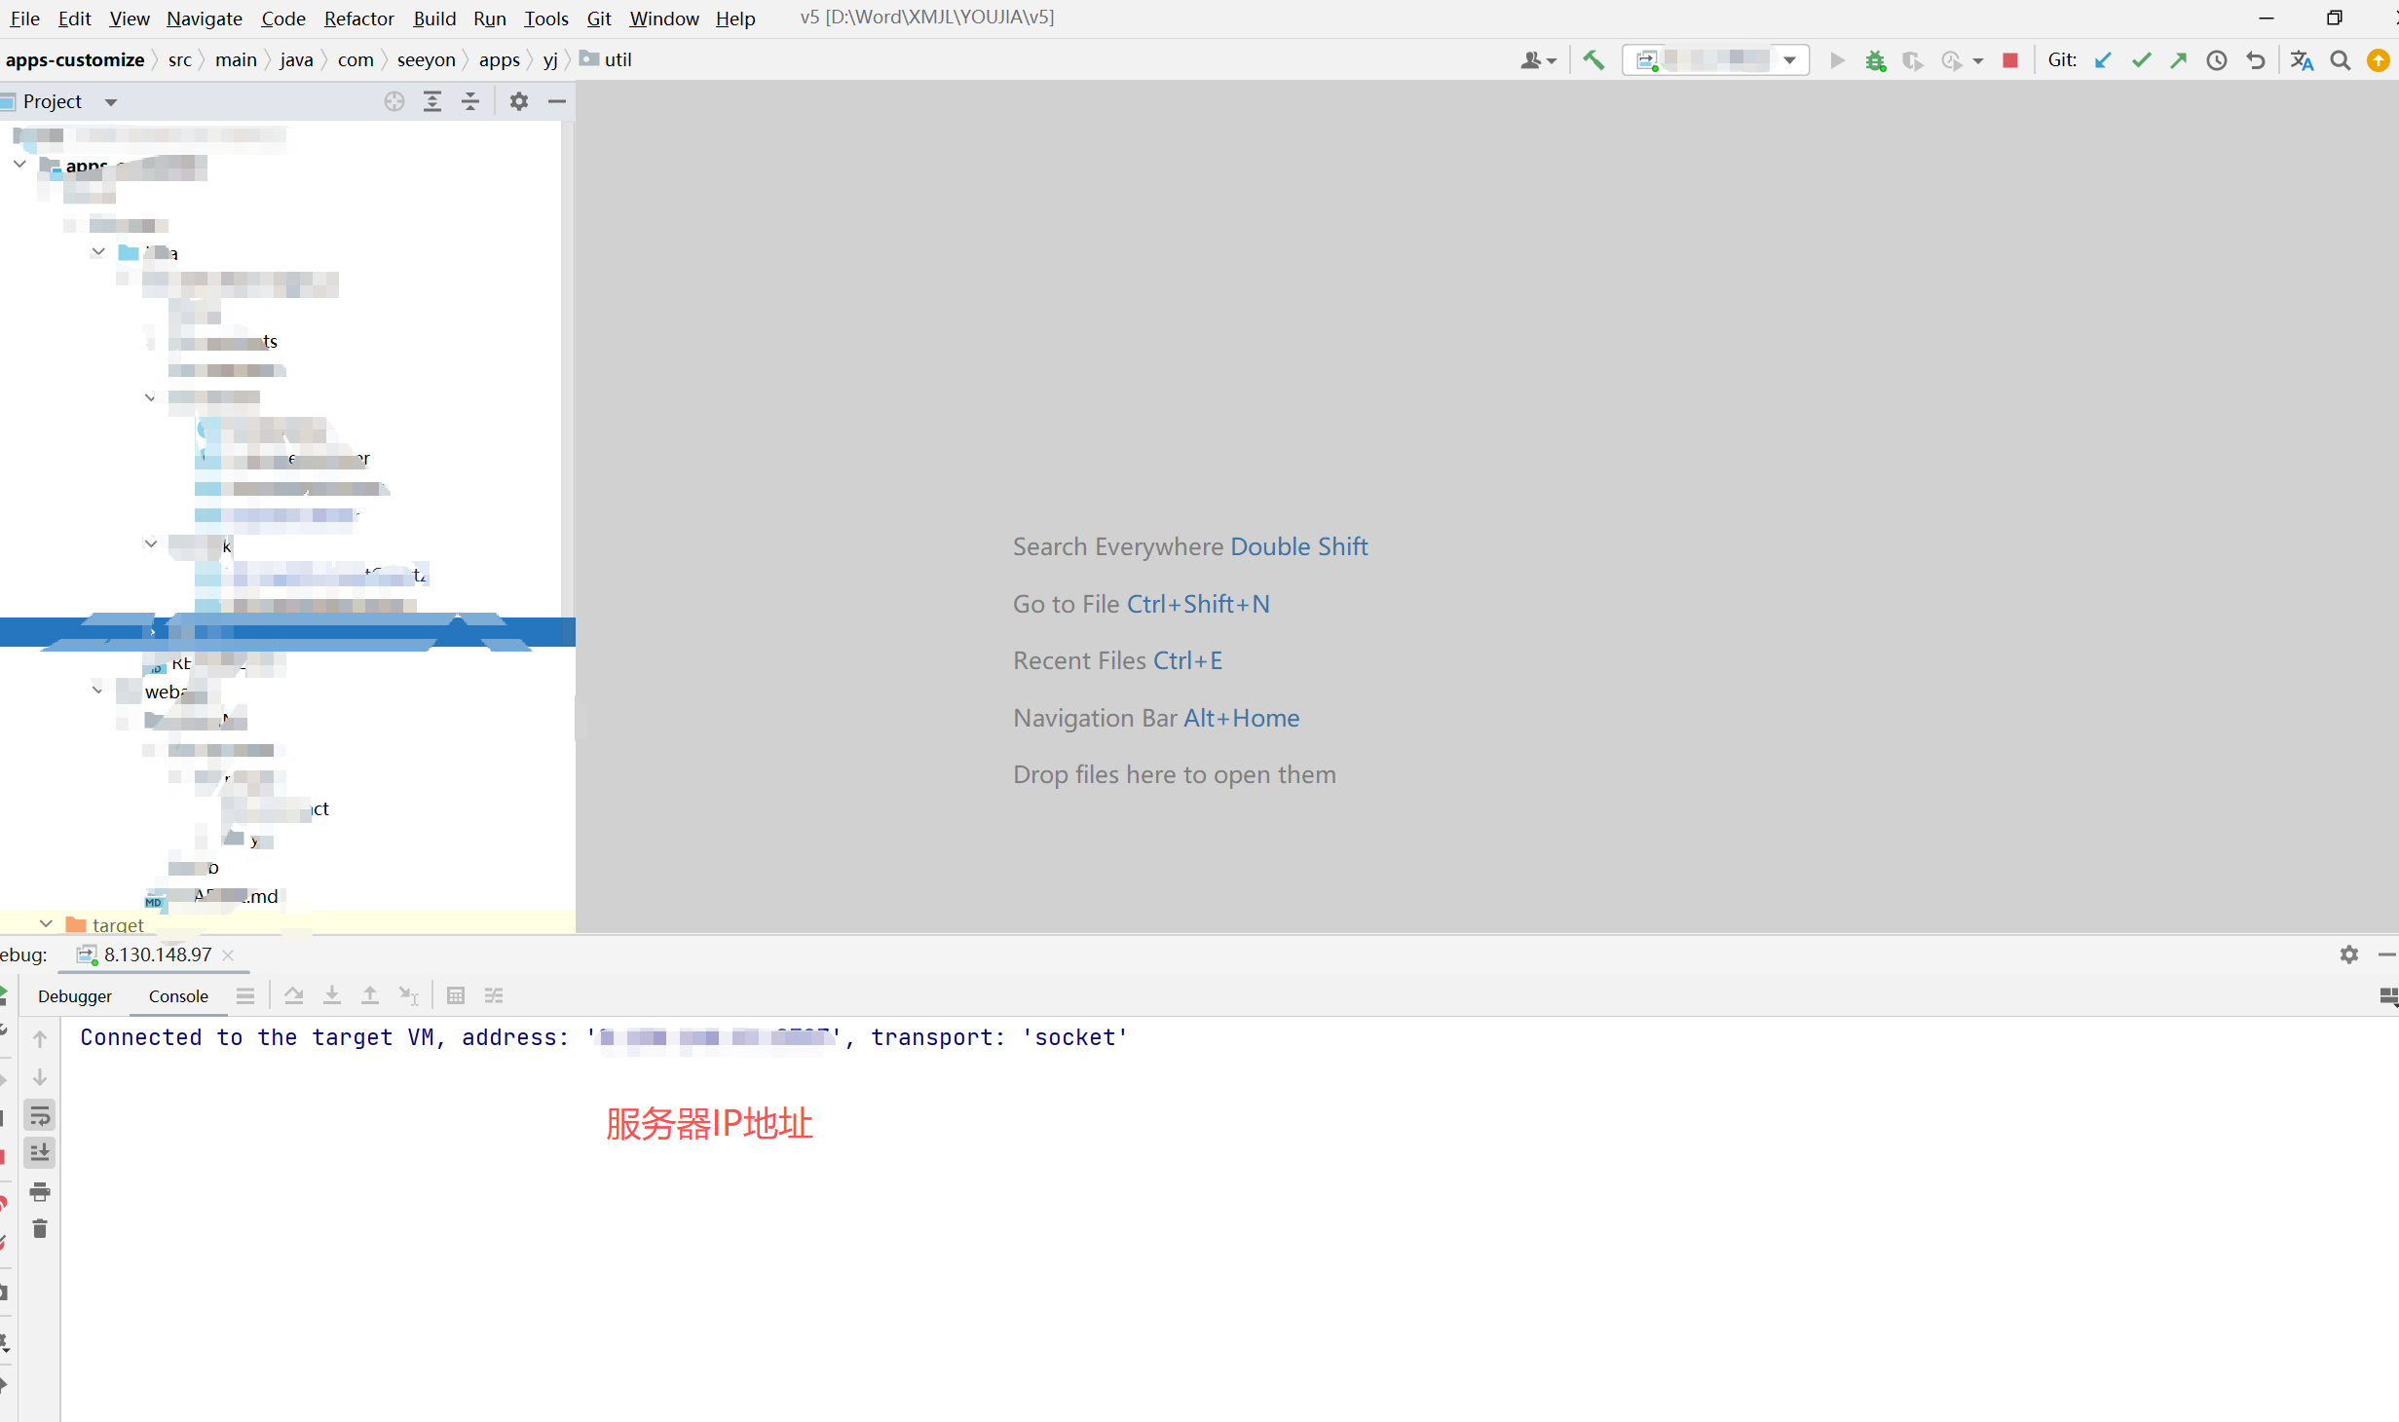The height and width of the screenshot is (1422, 2399).
Task: Click the green Debug bug icon
Action: coord(1875,60)
